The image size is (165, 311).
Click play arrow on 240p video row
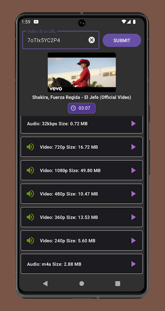tap(134, 241)
